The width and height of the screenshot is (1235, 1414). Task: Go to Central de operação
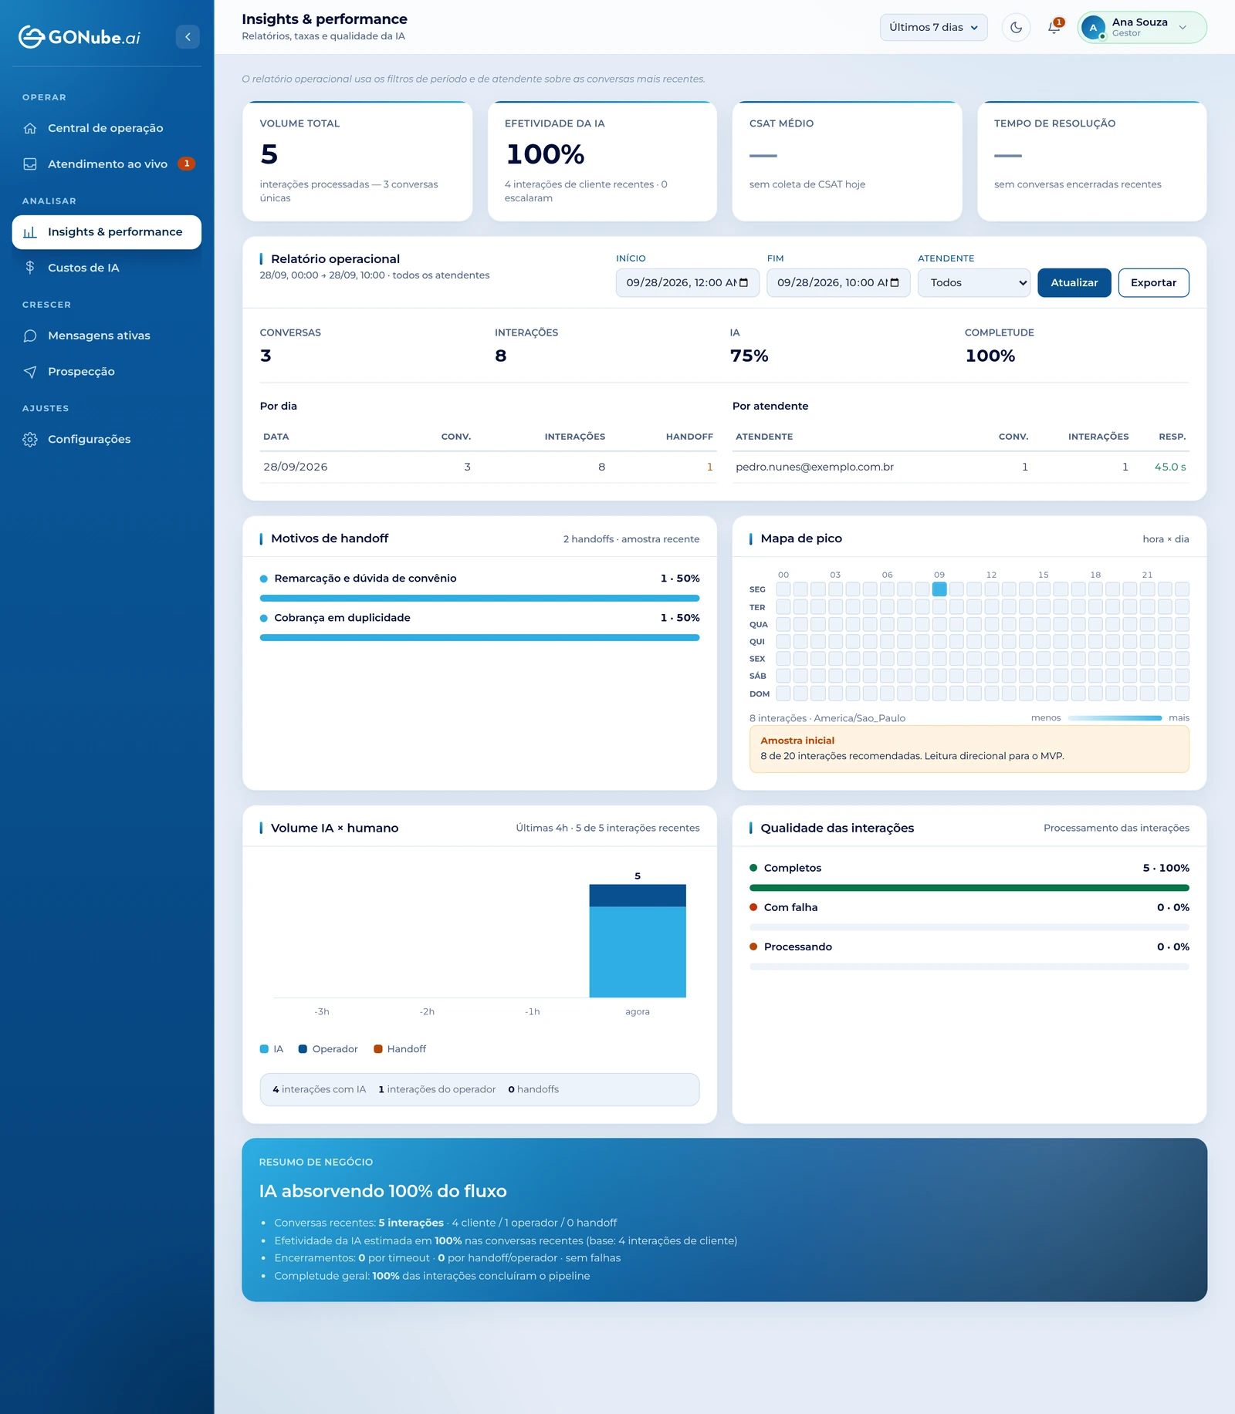point(107,128)
